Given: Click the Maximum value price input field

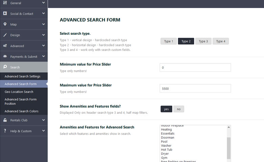Looking at the screenshot, I should tap(195, 88).
